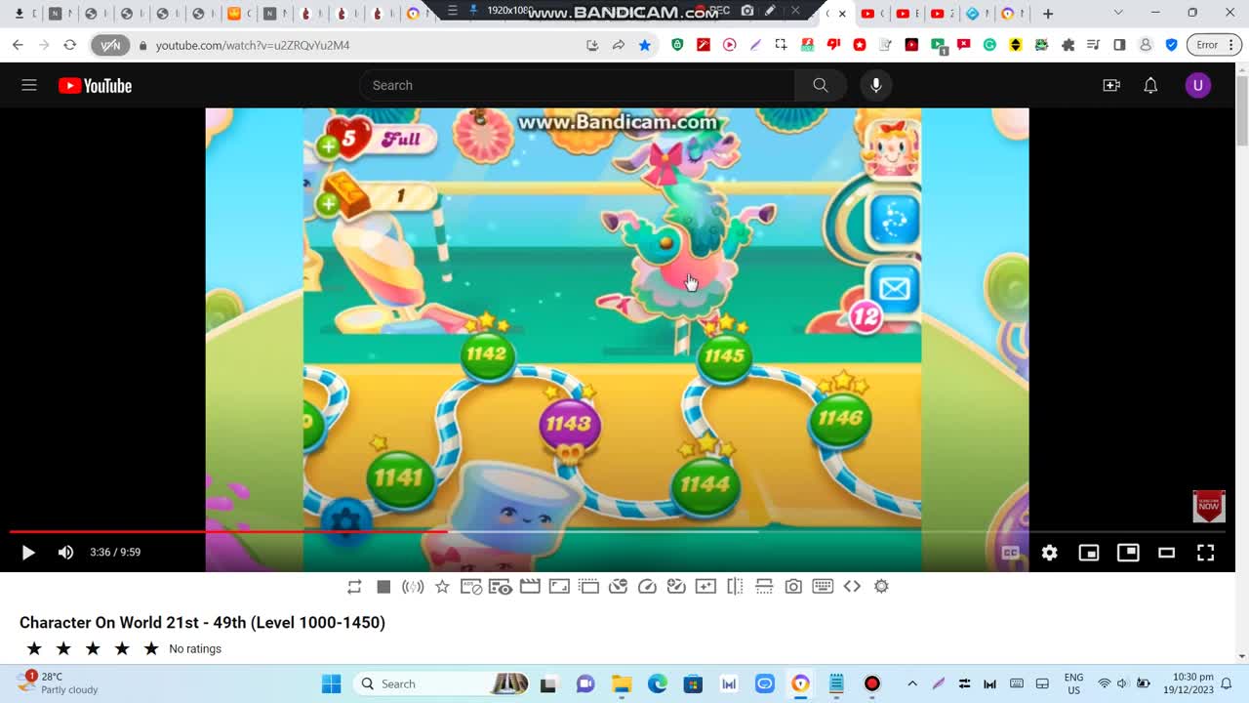Image resolution: width=1249 pixels, height=703 pixels.
Task: Toggle subtitles CC button
Action: [x=1011, y=553]
